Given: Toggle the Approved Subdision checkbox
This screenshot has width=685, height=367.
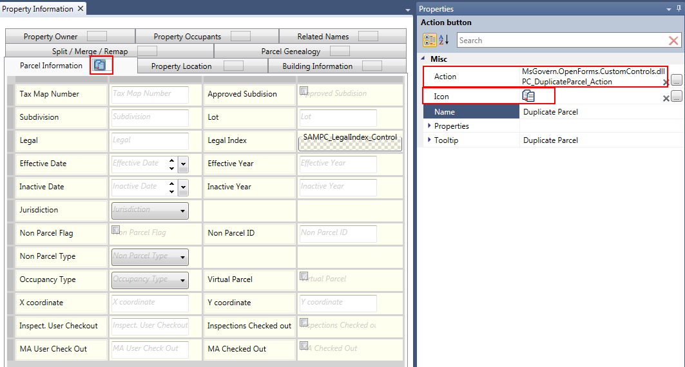Looking at the screenshot, I should [x=304, y=91].
